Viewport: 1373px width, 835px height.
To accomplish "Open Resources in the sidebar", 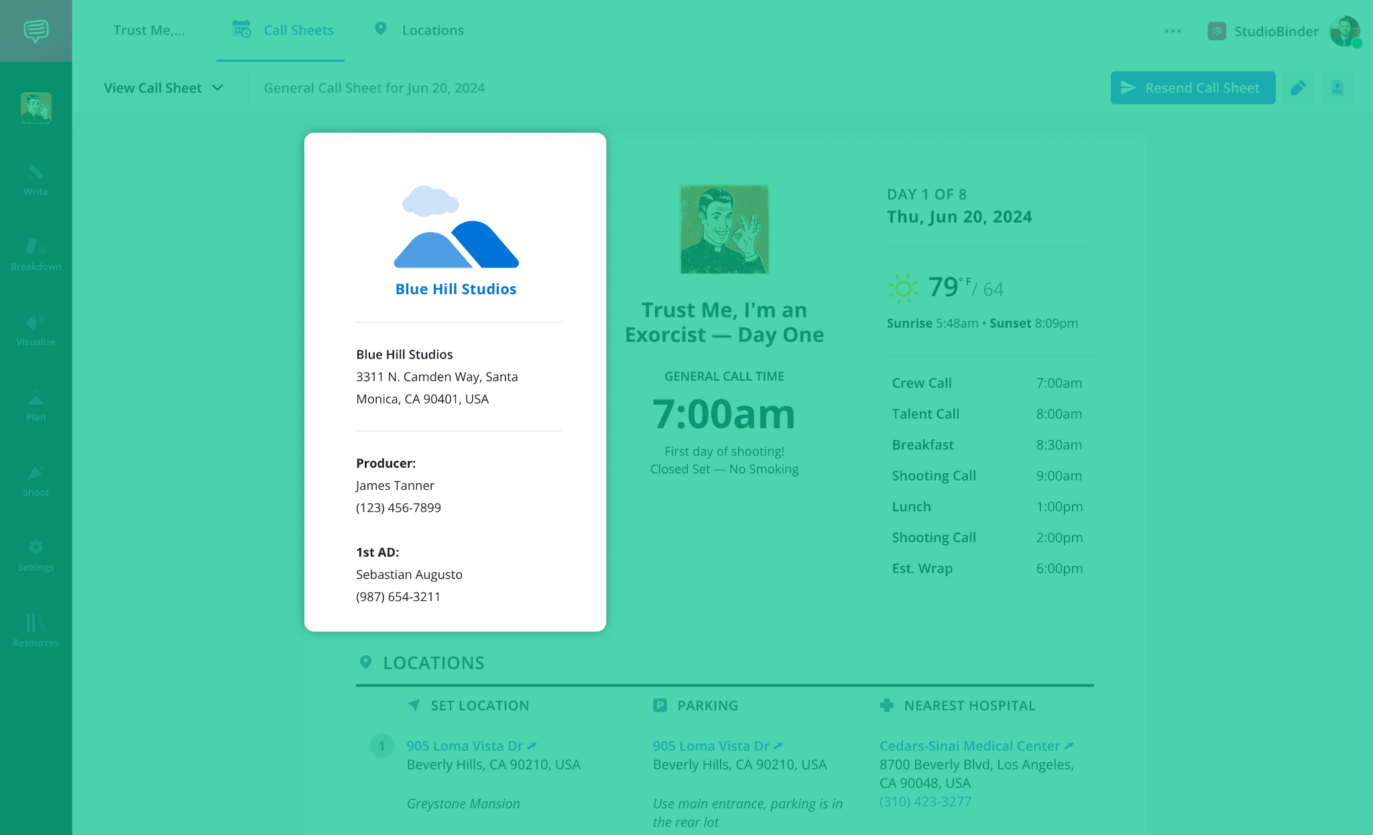I will click(36, 631).
